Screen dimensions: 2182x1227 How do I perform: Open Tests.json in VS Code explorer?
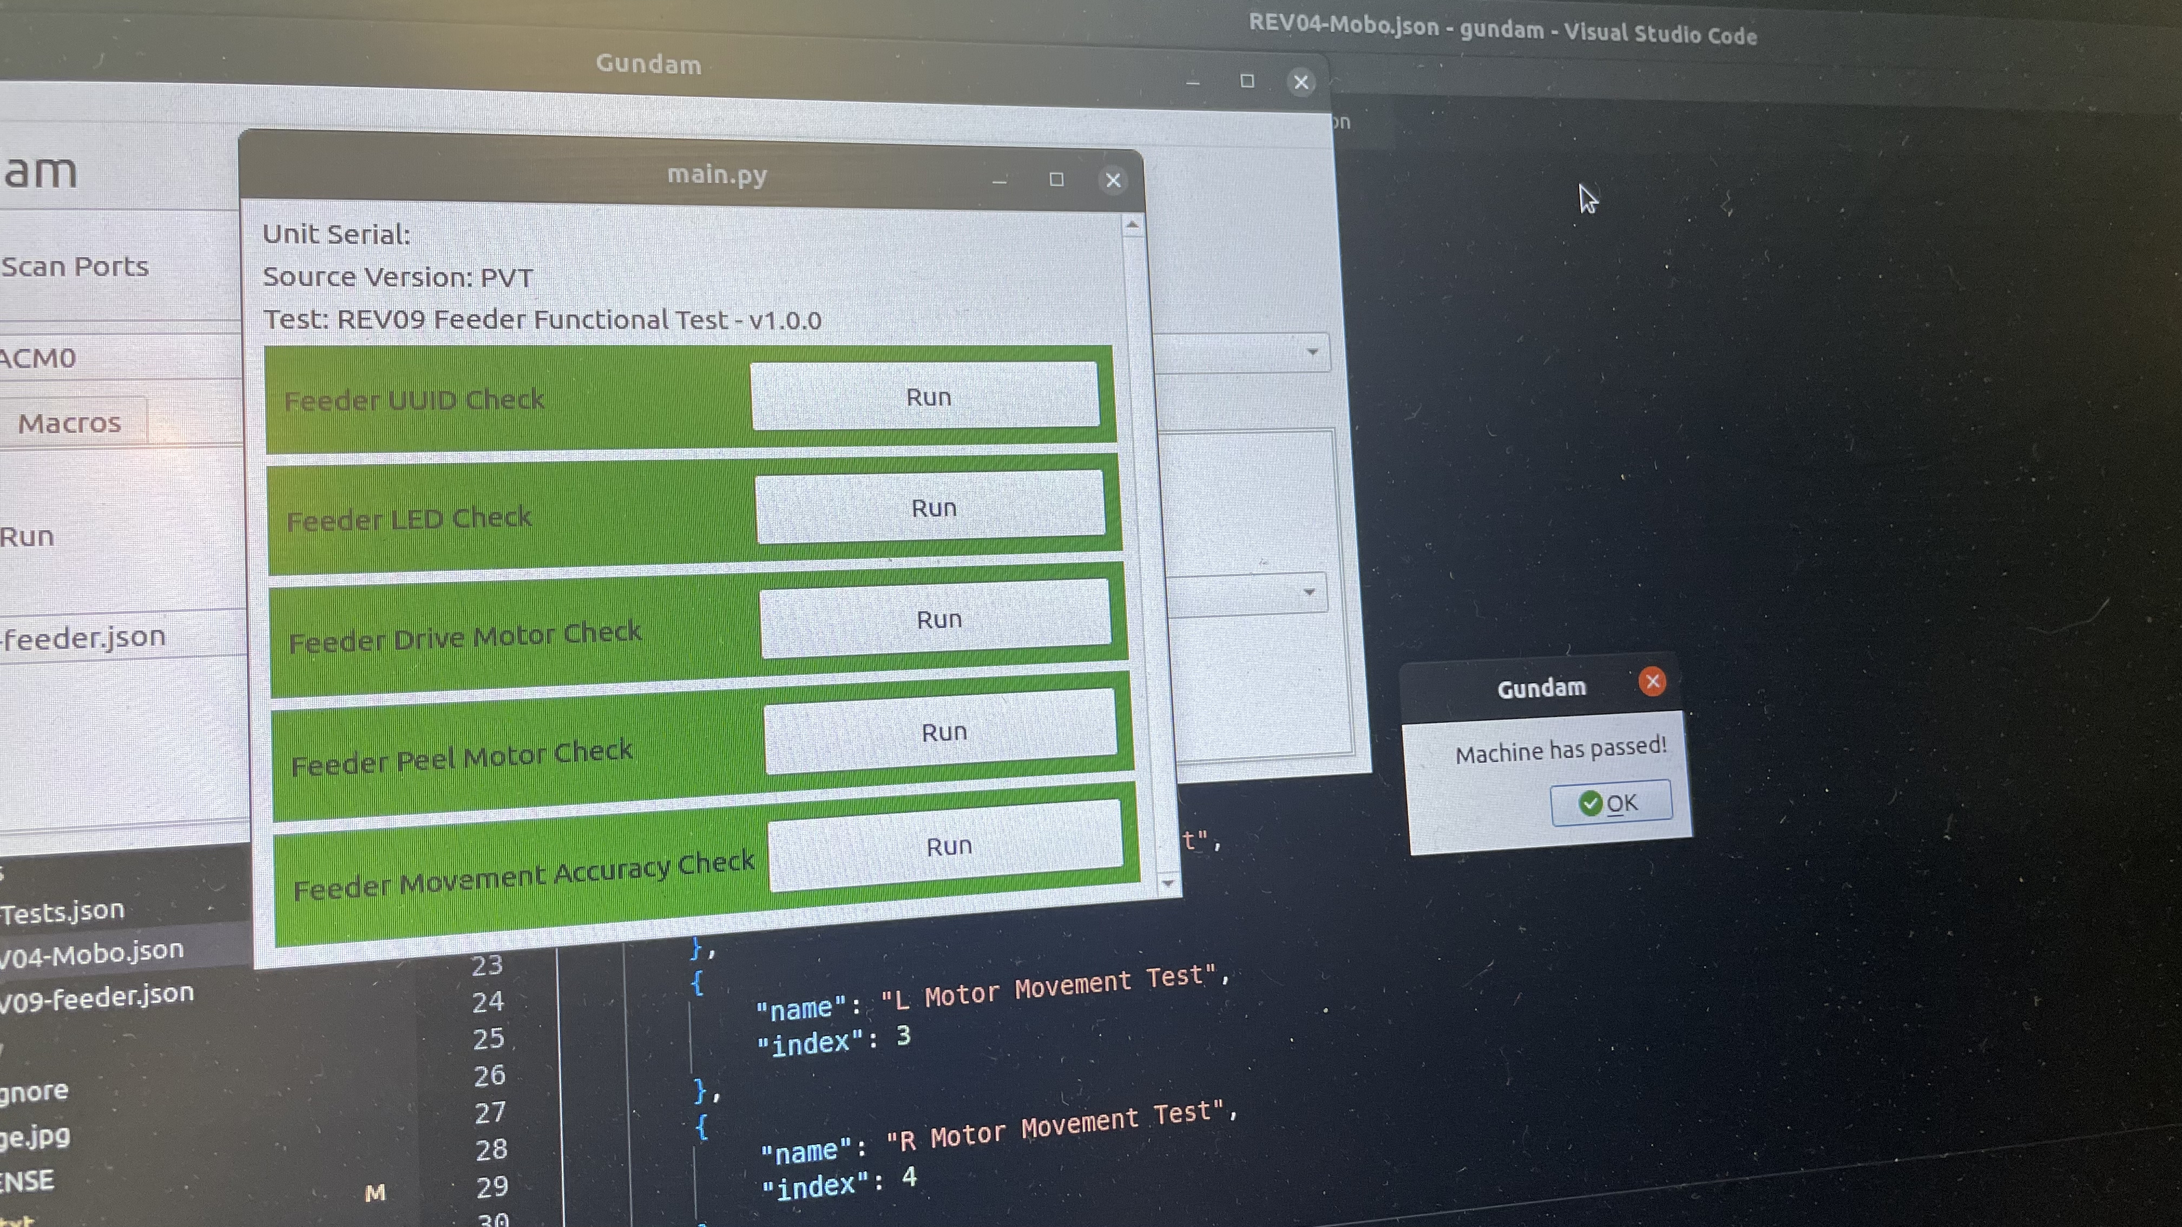click(x=63, y=913)
